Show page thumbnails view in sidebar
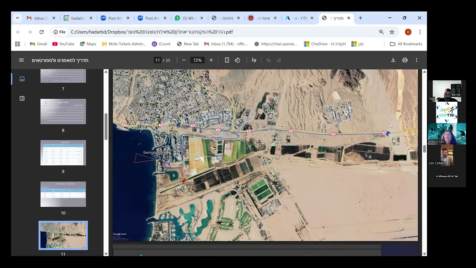The image size is (476, 268). point(22,79)
